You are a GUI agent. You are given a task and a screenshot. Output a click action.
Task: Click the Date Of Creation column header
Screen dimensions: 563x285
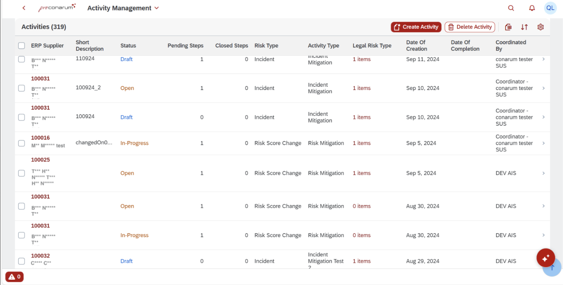pyautogui.click(x=416, y=45)
